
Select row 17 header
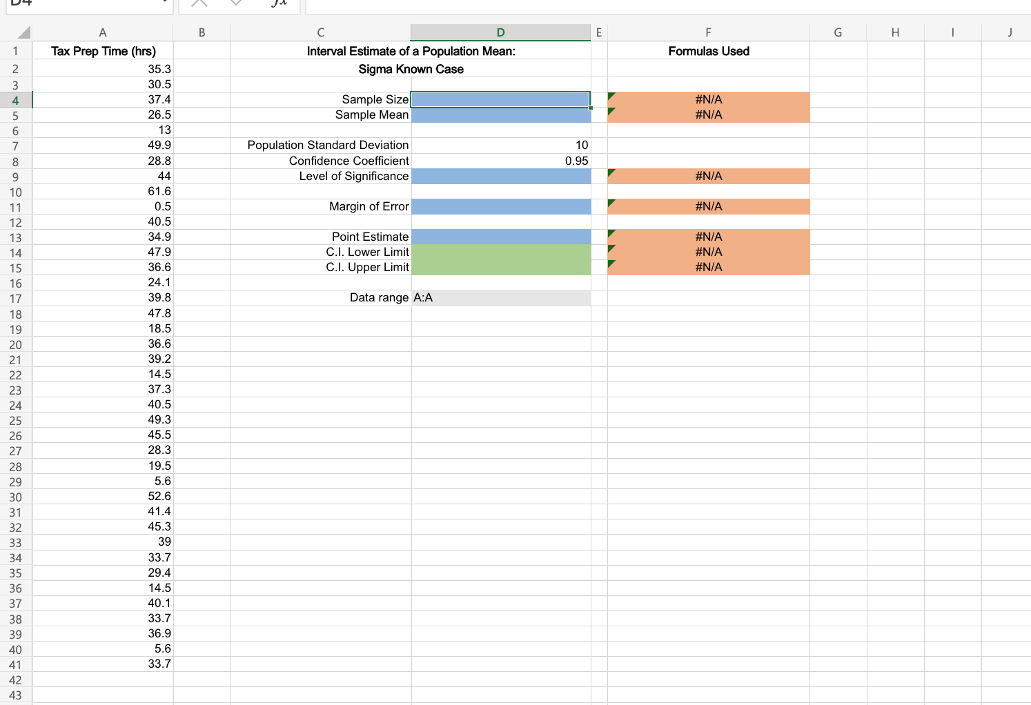coord(16,298)
